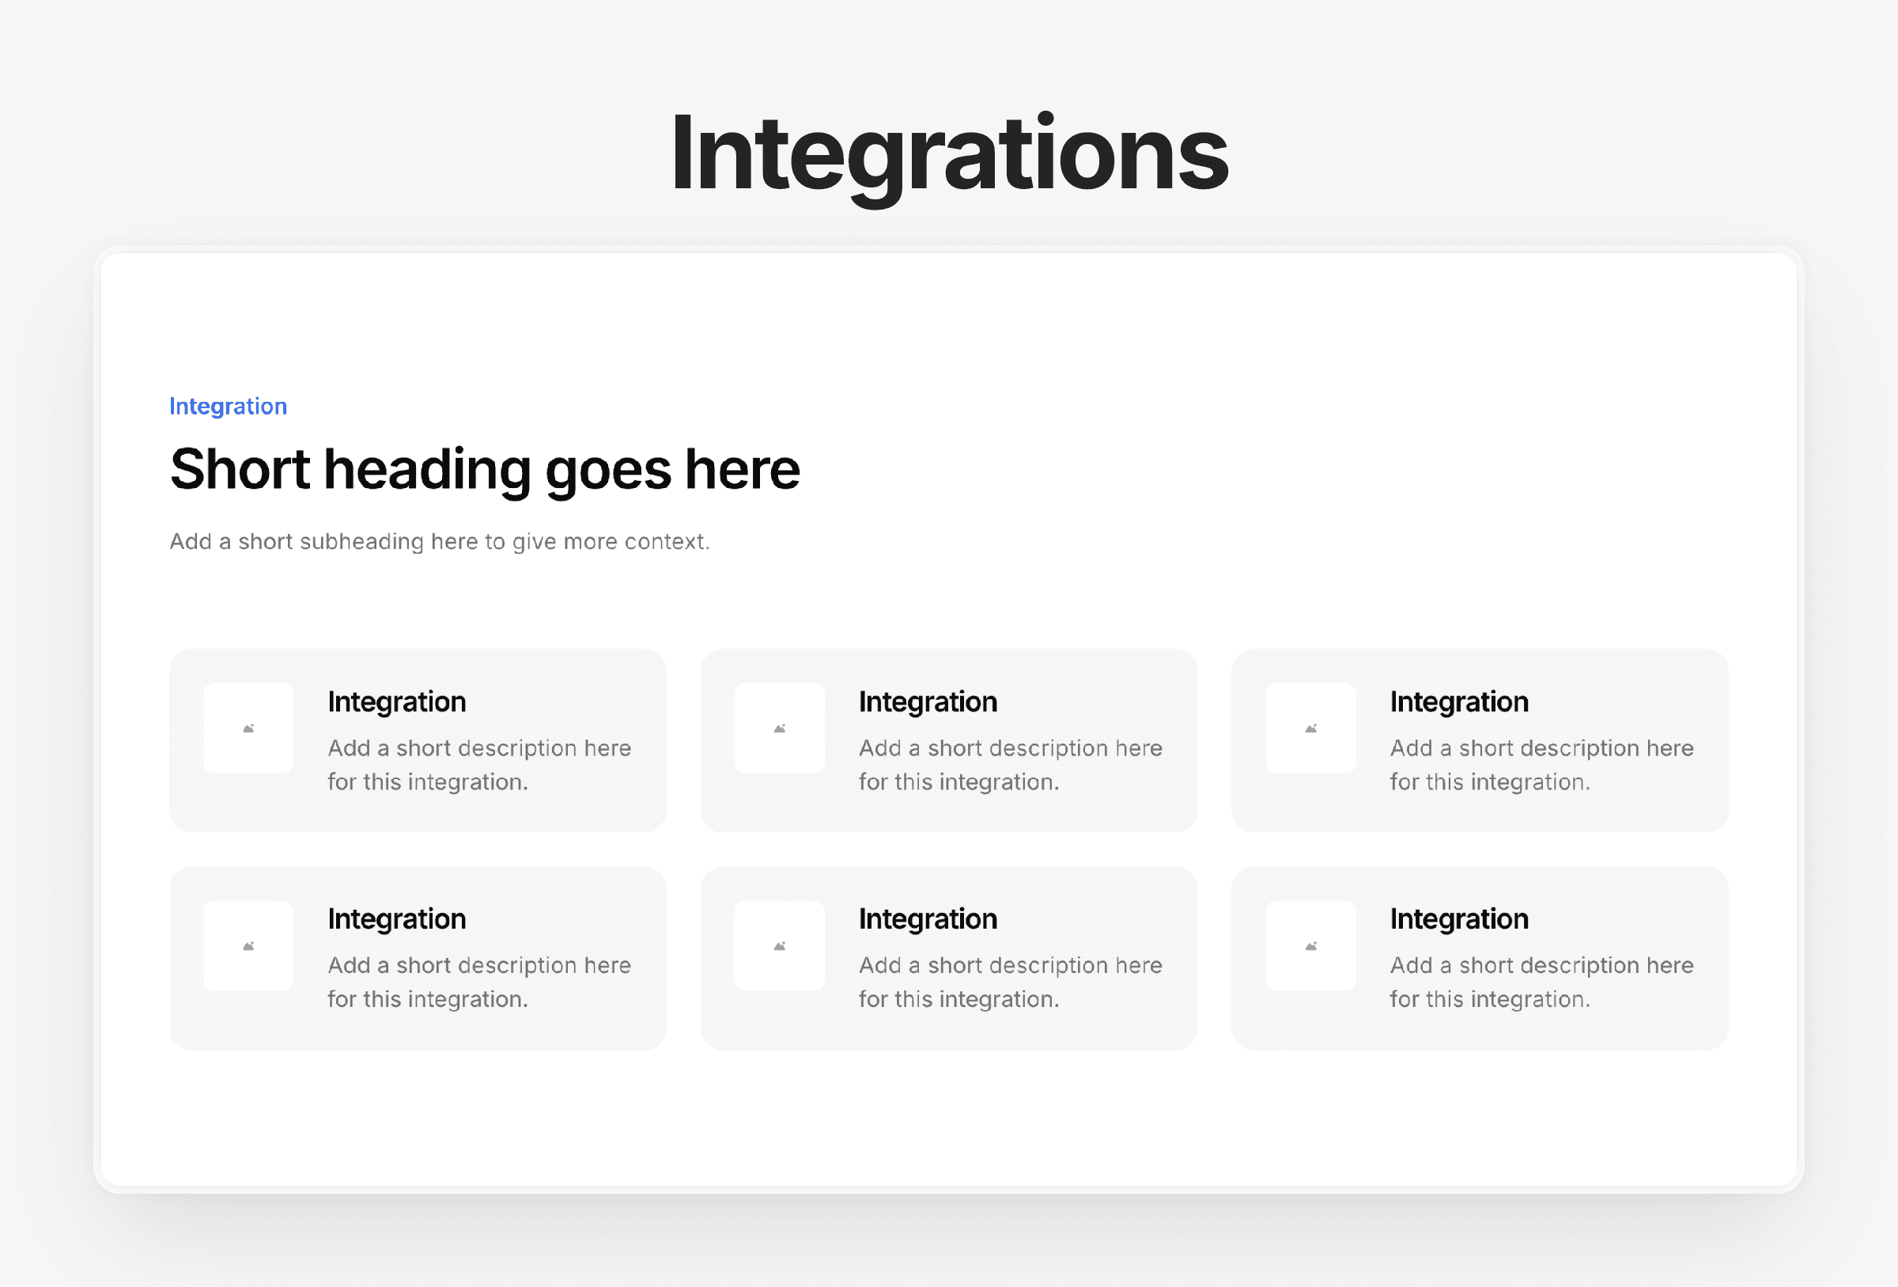The height and width of the screenshot is (1287, 1898).
Task: Open the Integration title in bottom-left card
Action: point(397,919)
